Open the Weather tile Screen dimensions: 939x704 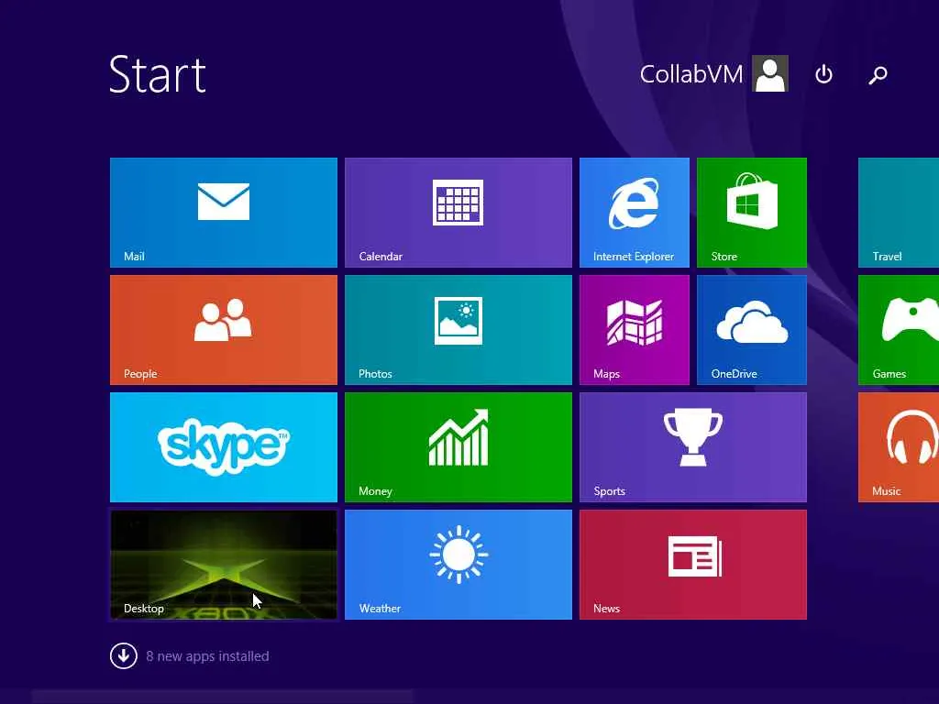click(458, 565)
